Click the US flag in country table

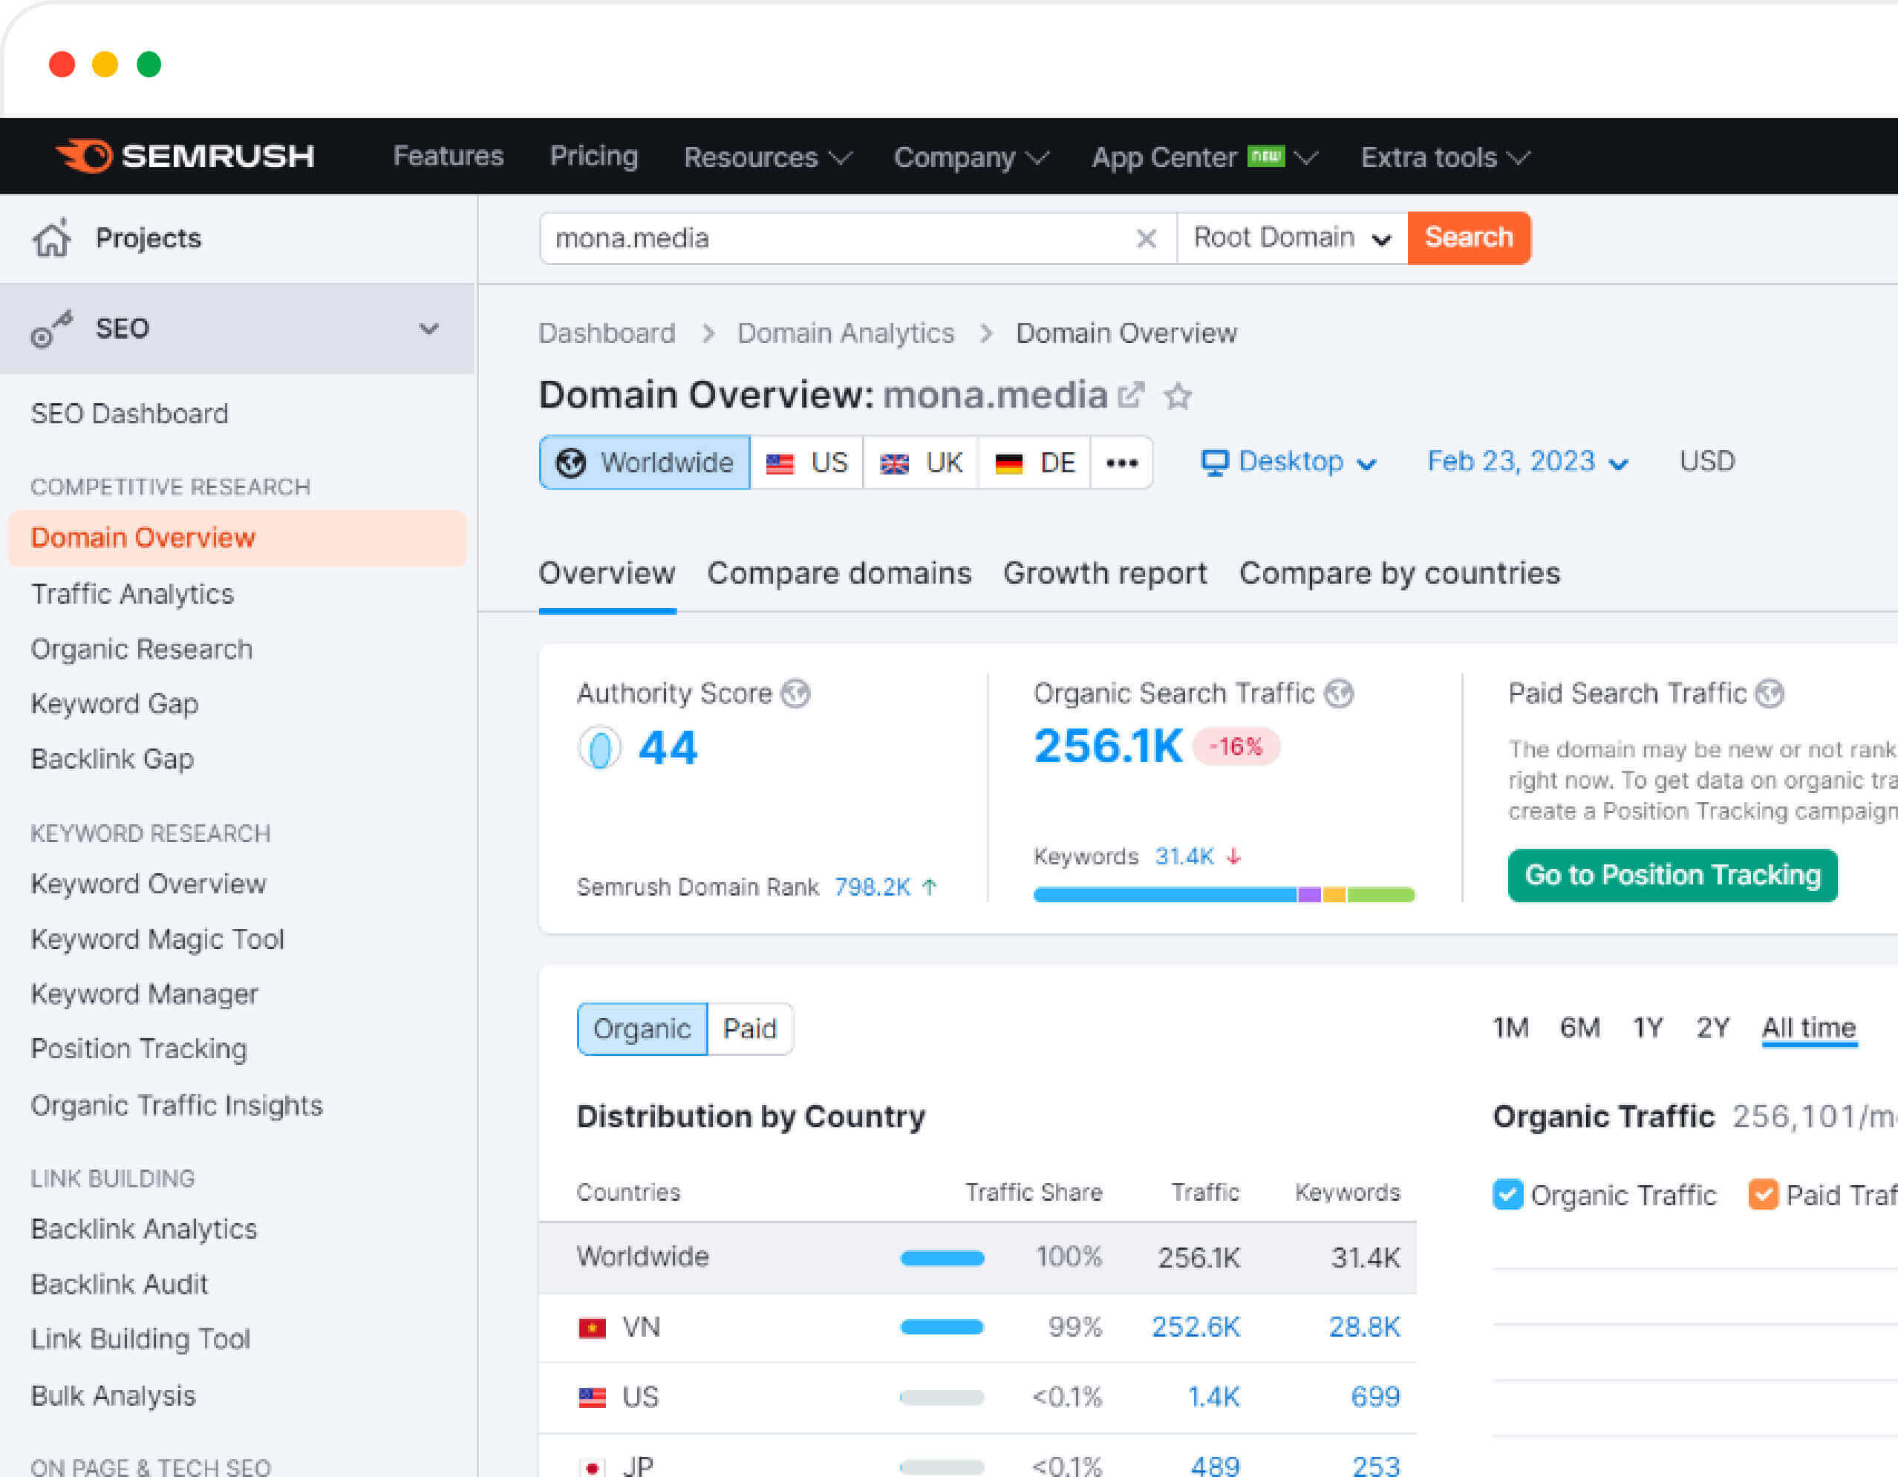coord(593,1397)
